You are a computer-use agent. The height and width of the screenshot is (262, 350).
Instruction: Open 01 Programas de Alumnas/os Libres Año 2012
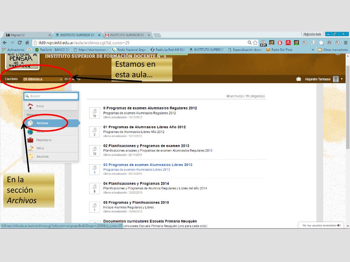[x=145, y=127]
